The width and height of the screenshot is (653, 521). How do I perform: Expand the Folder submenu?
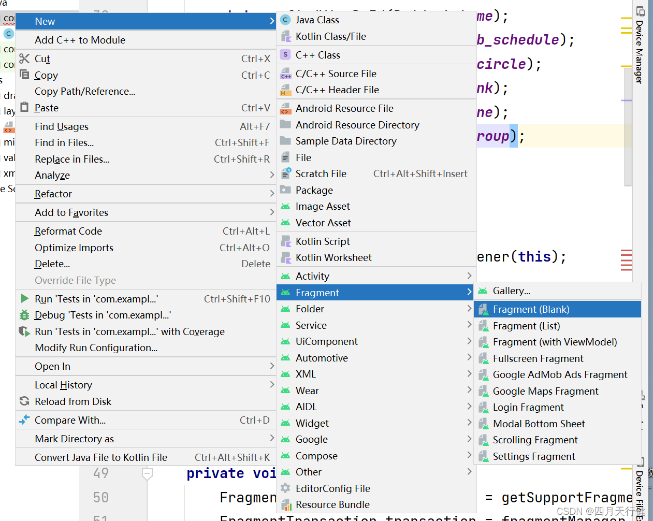point(376,309)
